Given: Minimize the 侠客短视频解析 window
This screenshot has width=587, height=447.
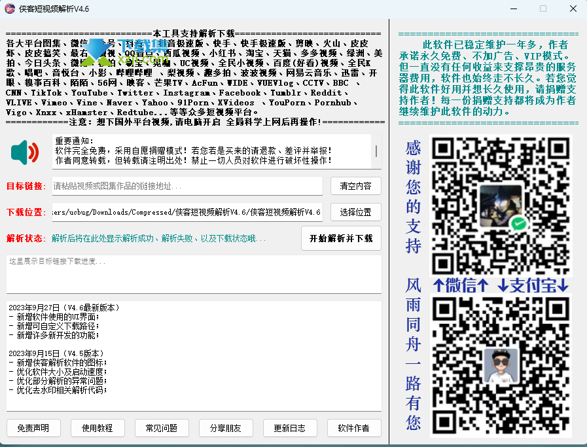Looking at the screenshot, I should coord(514,9).
